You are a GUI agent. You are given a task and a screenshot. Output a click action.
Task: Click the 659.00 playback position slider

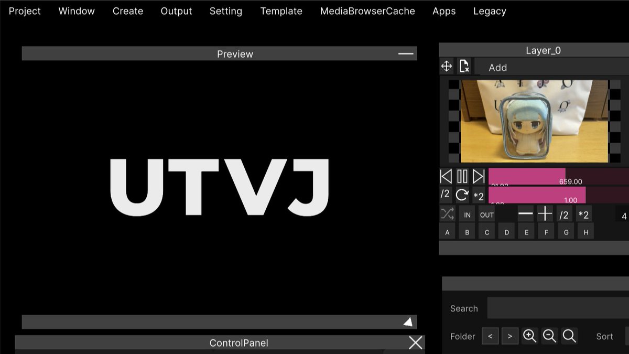click(559, 177)
